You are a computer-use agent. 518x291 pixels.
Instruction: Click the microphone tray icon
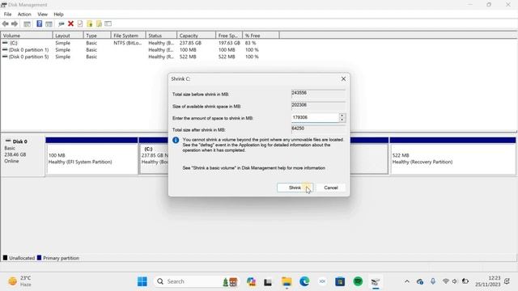[x=433, y=281]
